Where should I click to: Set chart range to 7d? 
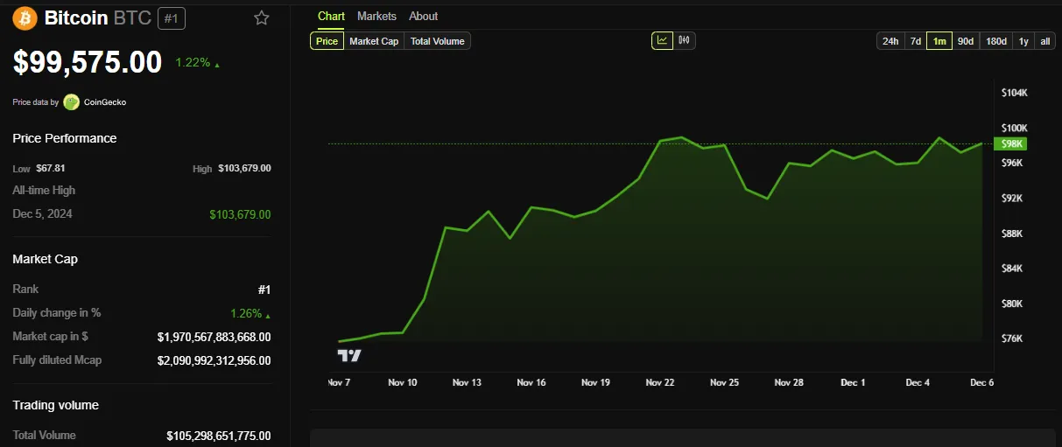pos(915,41)
